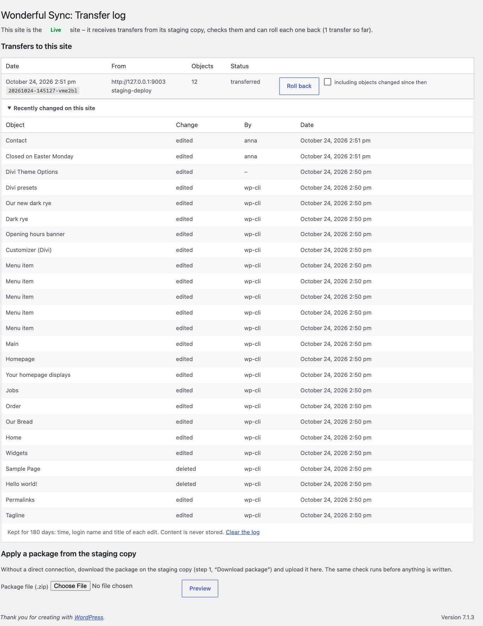483x626 pixels.
Task: Click Choose File for package upload
Action: coord(70,586)
